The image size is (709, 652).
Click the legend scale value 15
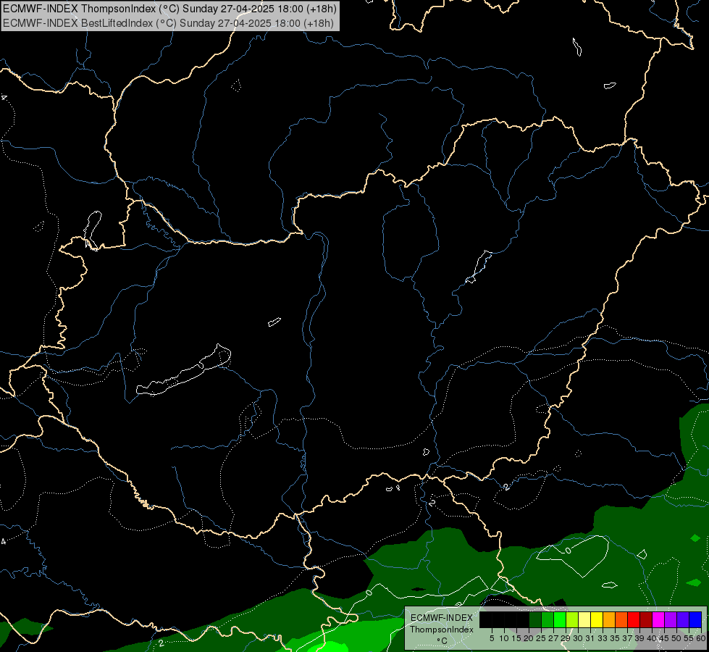tap(516, 638)
